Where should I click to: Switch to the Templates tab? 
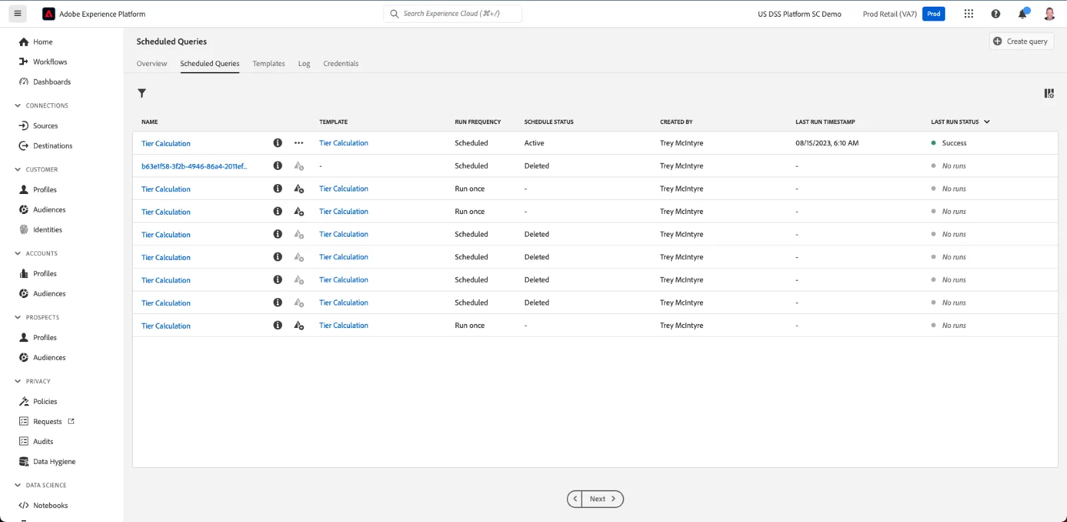coord(269,64)
